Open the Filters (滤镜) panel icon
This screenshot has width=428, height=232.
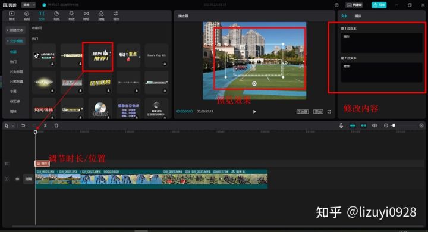pos(101,16)
